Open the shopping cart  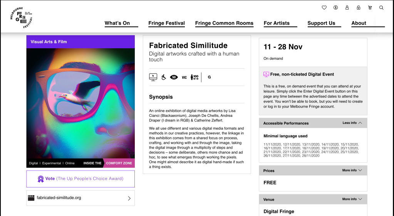click(x=370, y=8)
